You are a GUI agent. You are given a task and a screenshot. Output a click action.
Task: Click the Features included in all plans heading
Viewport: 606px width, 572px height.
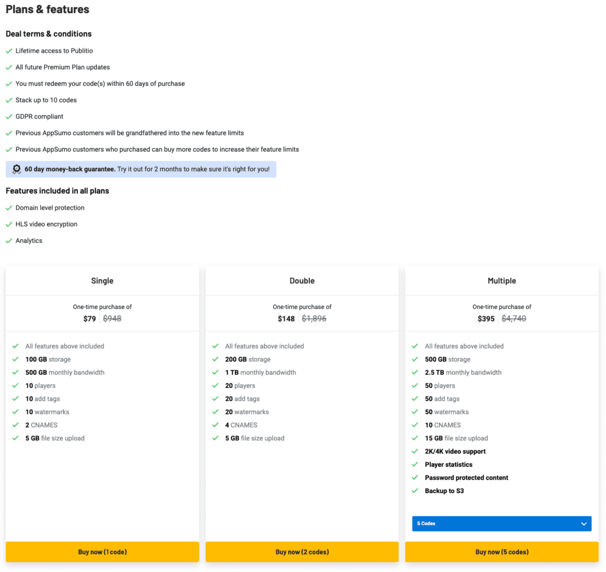(x=57, y=191)
